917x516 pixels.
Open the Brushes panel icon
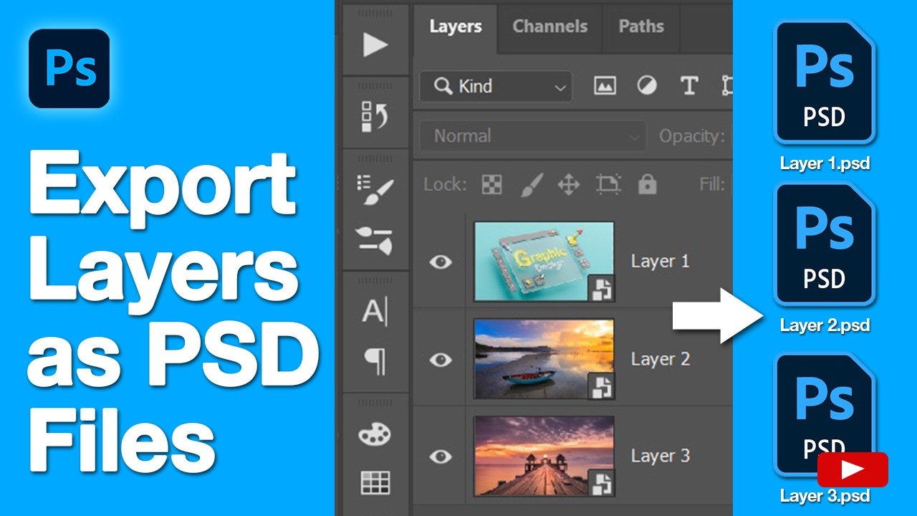click(375, 240)
